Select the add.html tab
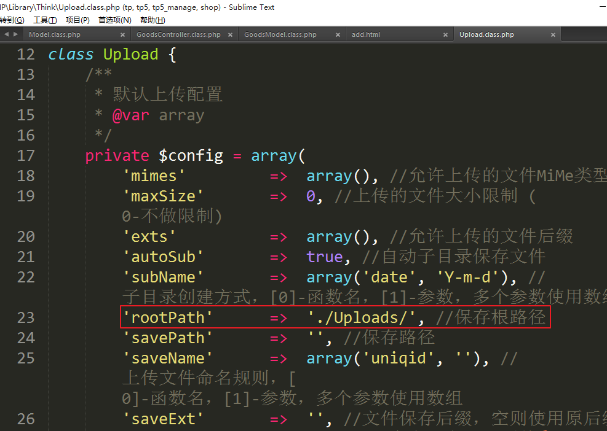607x431 pixels. [366, 35]
